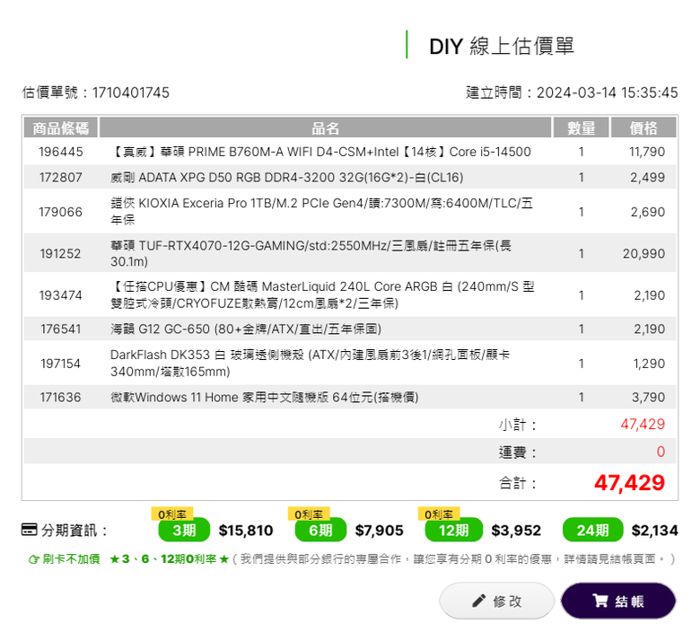Click the DIY 線上估價單 title
This screenshot has width=700, height=641.
[502, 46]
